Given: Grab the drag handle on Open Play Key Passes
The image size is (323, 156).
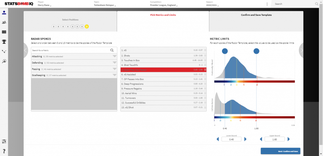Looking at the screenshot, I should tap(205, 70).
